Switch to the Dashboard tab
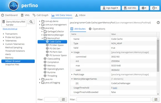Viewport: 161px width, 103px height. tap(9, 15)
